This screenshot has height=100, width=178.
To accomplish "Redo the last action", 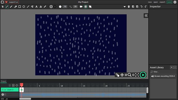I will 146,7.
